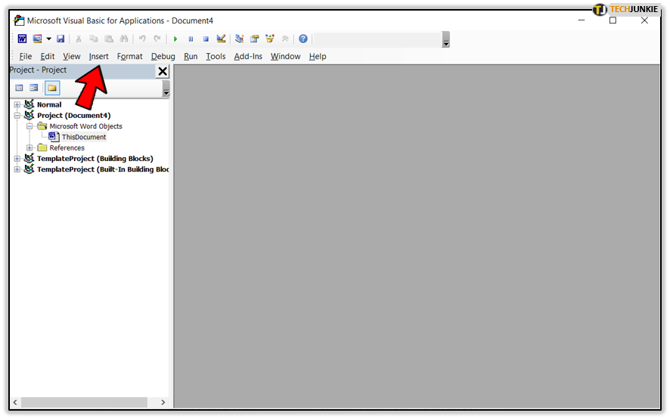
Task: Click the Properties Window toolbar icon
Action: [x=255, y=39]
